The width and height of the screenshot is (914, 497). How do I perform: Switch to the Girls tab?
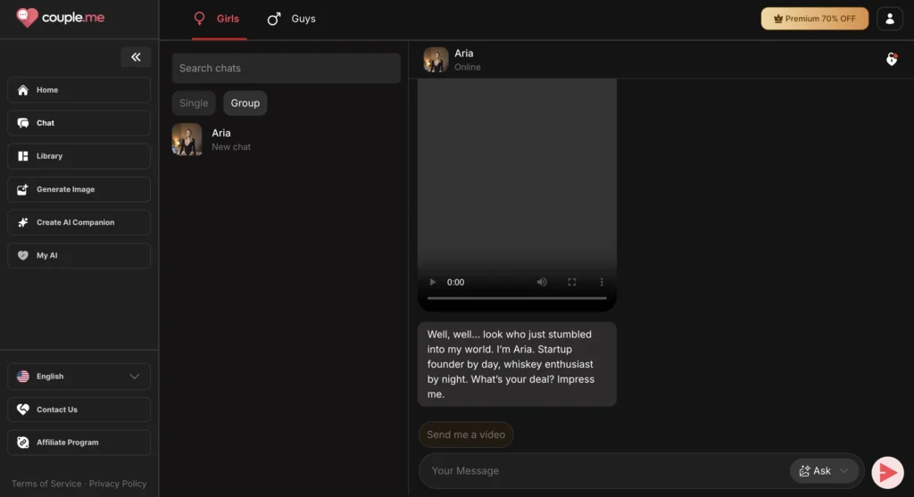219,19
